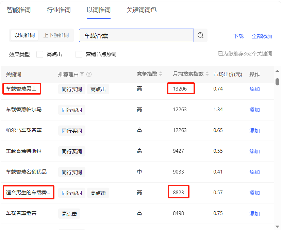Open the 推荐理由 filter funnel icon

click(x=82, y=74)
